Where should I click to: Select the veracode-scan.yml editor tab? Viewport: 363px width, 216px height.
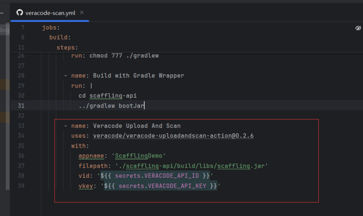pyautogui.click(x=50, y=13)
